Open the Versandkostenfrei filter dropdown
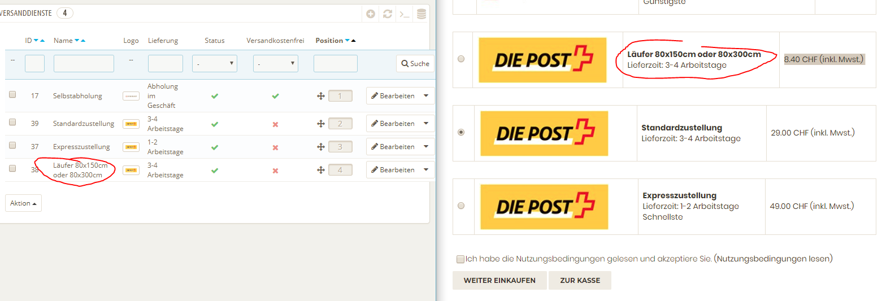Screen dimensions: 882x301 (x=276, y=64)
